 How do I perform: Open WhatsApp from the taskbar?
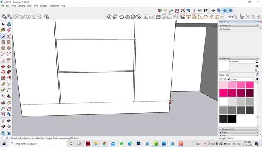click(x=122, y=143)
